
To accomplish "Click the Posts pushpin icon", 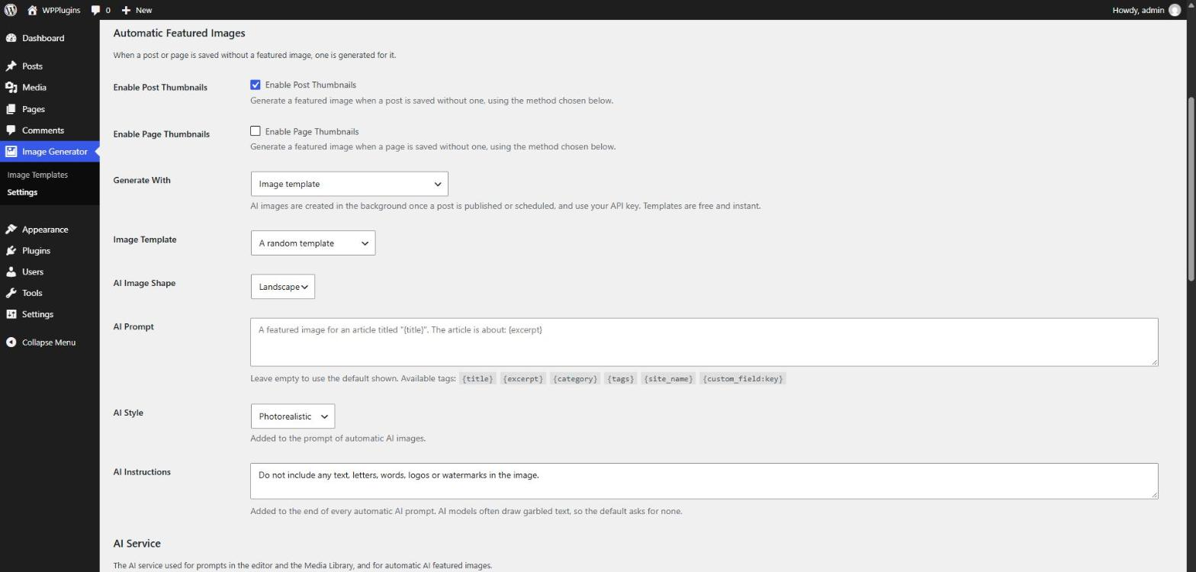I will (x=11, y=66).
